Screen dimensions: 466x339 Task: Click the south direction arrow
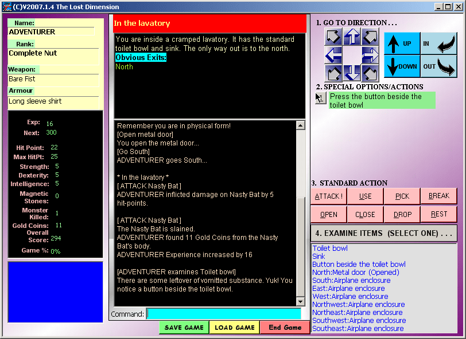pyautogui.click(x=352, y=73)
